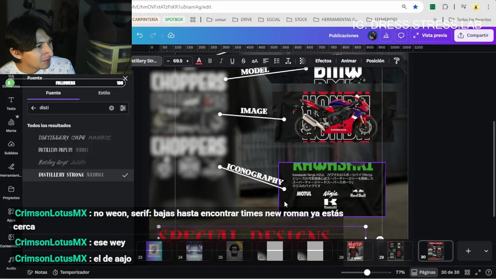Select Distillery Strong font
Viewport: 496px width, 279px height.
click(78, 175)
